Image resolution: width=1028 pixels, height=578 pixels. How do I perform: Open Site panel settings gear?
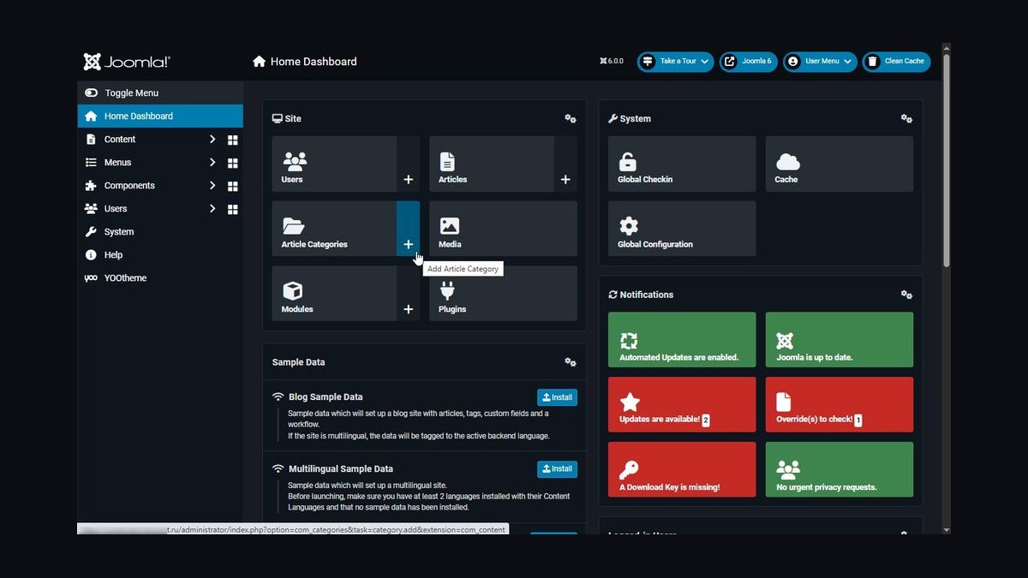[571, 119]
